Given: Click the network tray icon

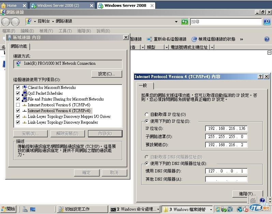Looking at the screenshot, I should pos(240,209).
